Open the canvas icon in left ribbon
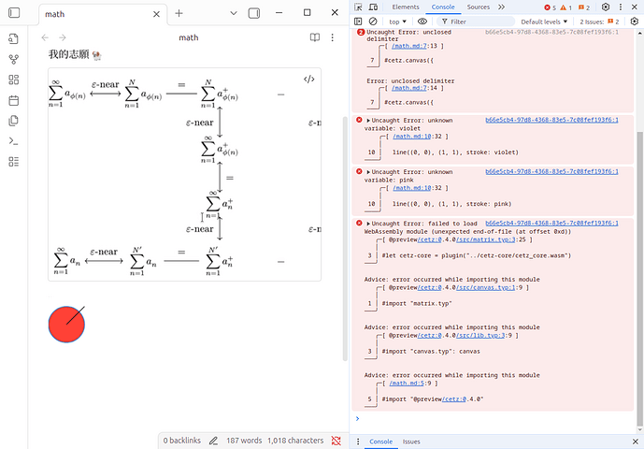Image resolution: width=644 pixels, height=449 pixels. click(x=13, y=80)
